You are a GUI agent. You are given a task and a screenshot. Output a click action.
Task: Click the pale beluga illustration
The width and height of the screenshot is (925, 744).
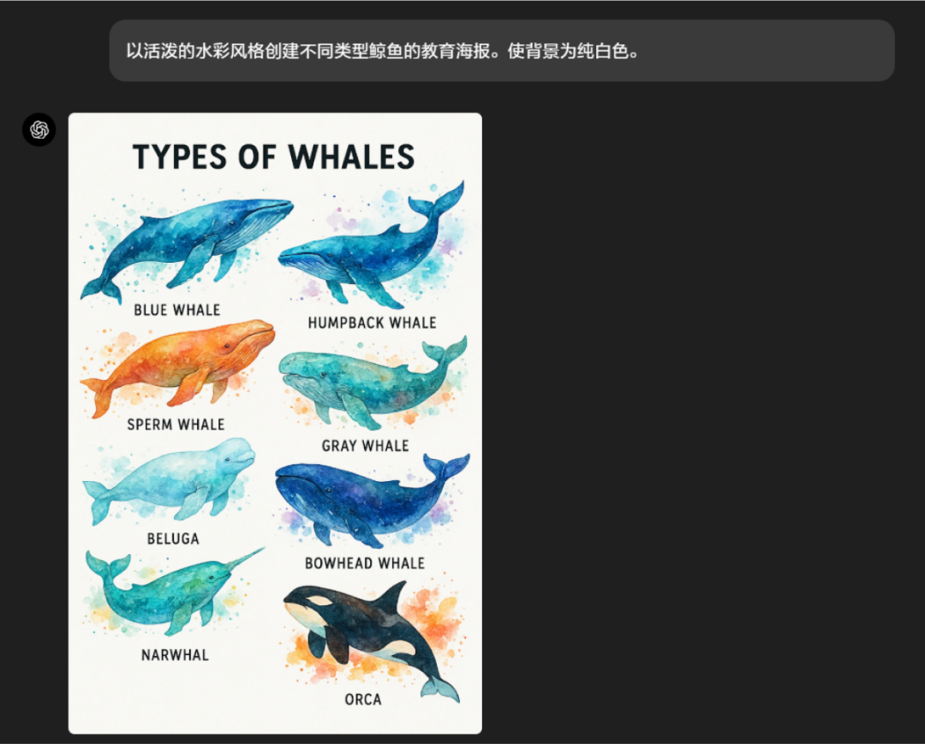pyautogui.click(x=170, y=480)
